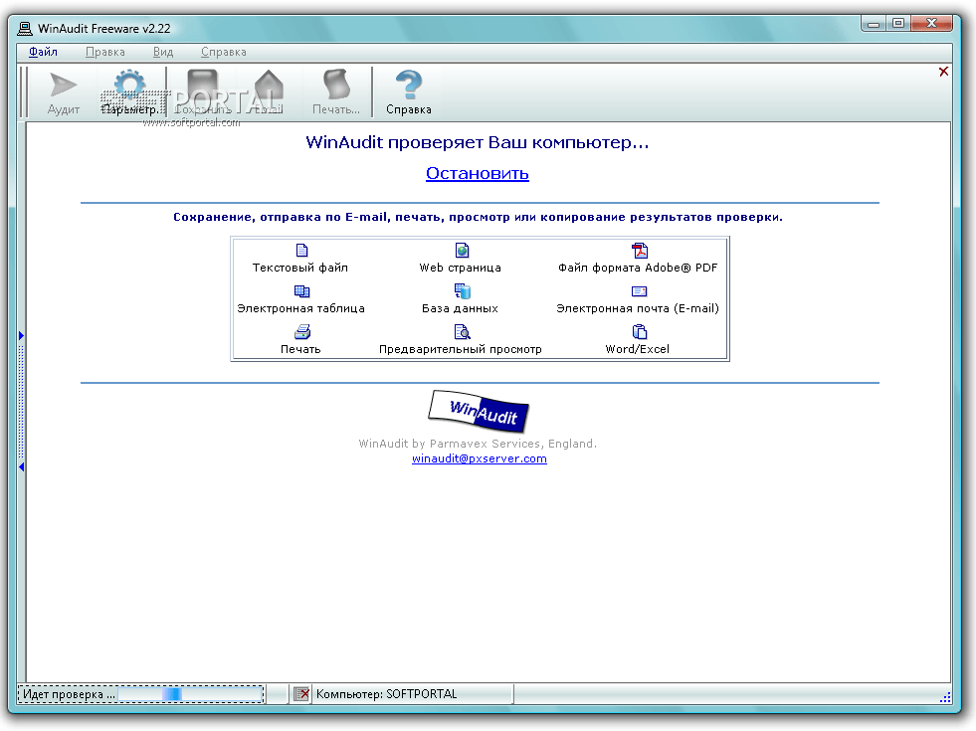Click 'Компьютер: SOFTPORTAL' status text
The image size is (976, 731).
click(x=387, y=694)
